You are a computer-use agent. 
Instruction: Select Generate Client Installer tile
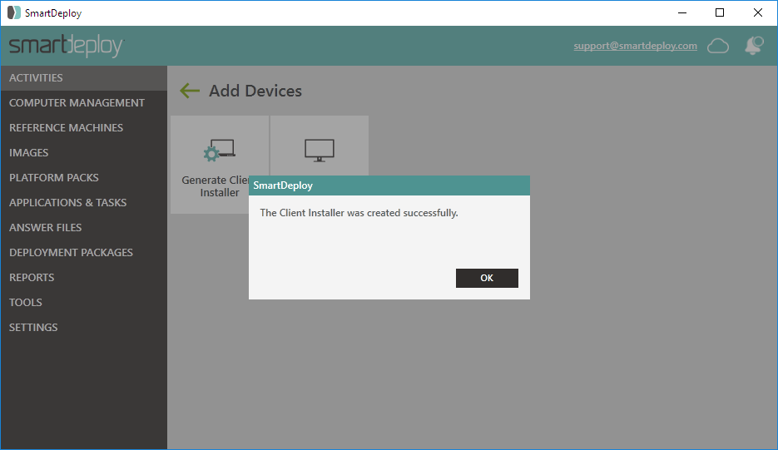(220, 165)
